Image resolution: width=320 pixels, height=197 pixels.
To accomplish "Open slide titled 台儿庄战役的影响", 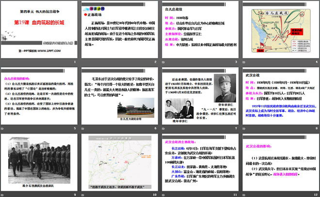I will click(x=40, y=97).
